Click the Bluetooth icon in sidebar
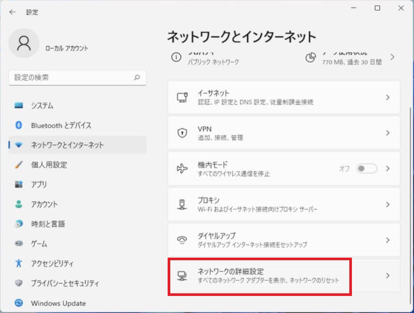 pos(19,125)
